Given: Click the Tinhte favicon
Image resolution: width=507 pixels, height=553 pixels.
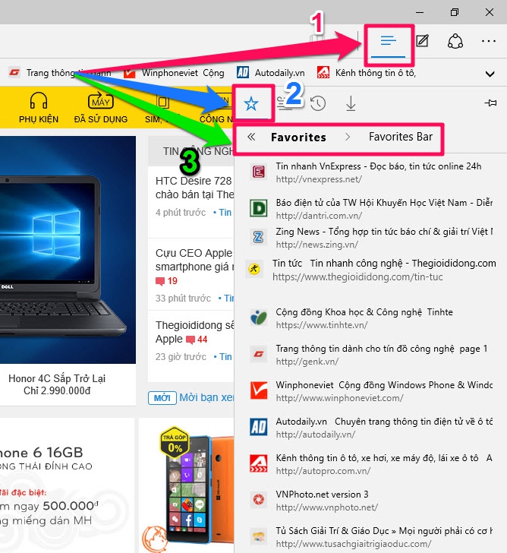Looking at the screenshot, I should [259, 318].
